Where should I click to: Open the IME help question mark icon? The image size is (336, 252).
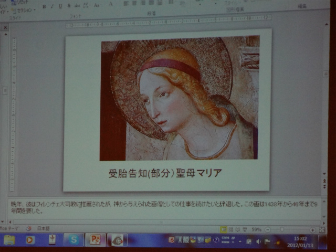(216, 240)
